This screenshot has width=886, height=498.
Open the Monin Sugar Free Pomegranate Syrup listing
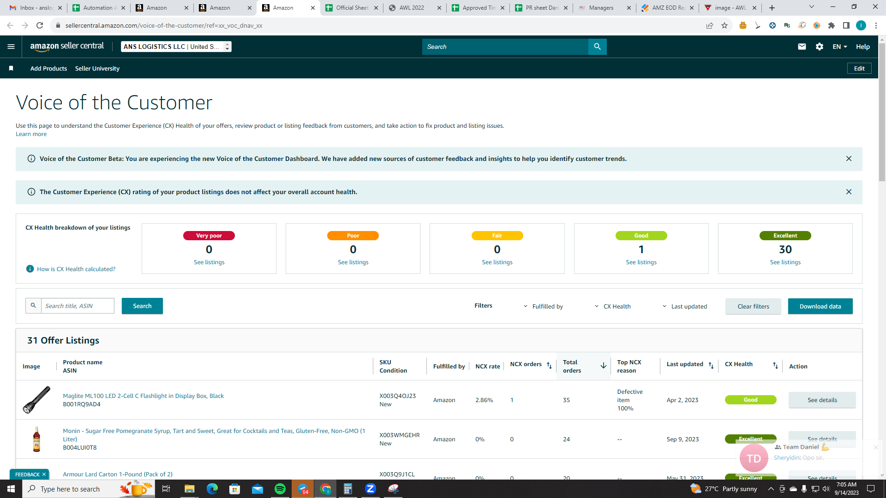coord(214,435)
